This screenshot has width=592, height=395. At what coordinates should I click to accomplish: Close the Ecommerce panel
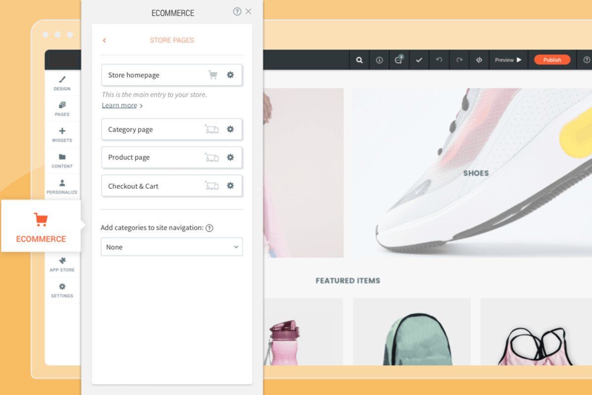point(248,11)
